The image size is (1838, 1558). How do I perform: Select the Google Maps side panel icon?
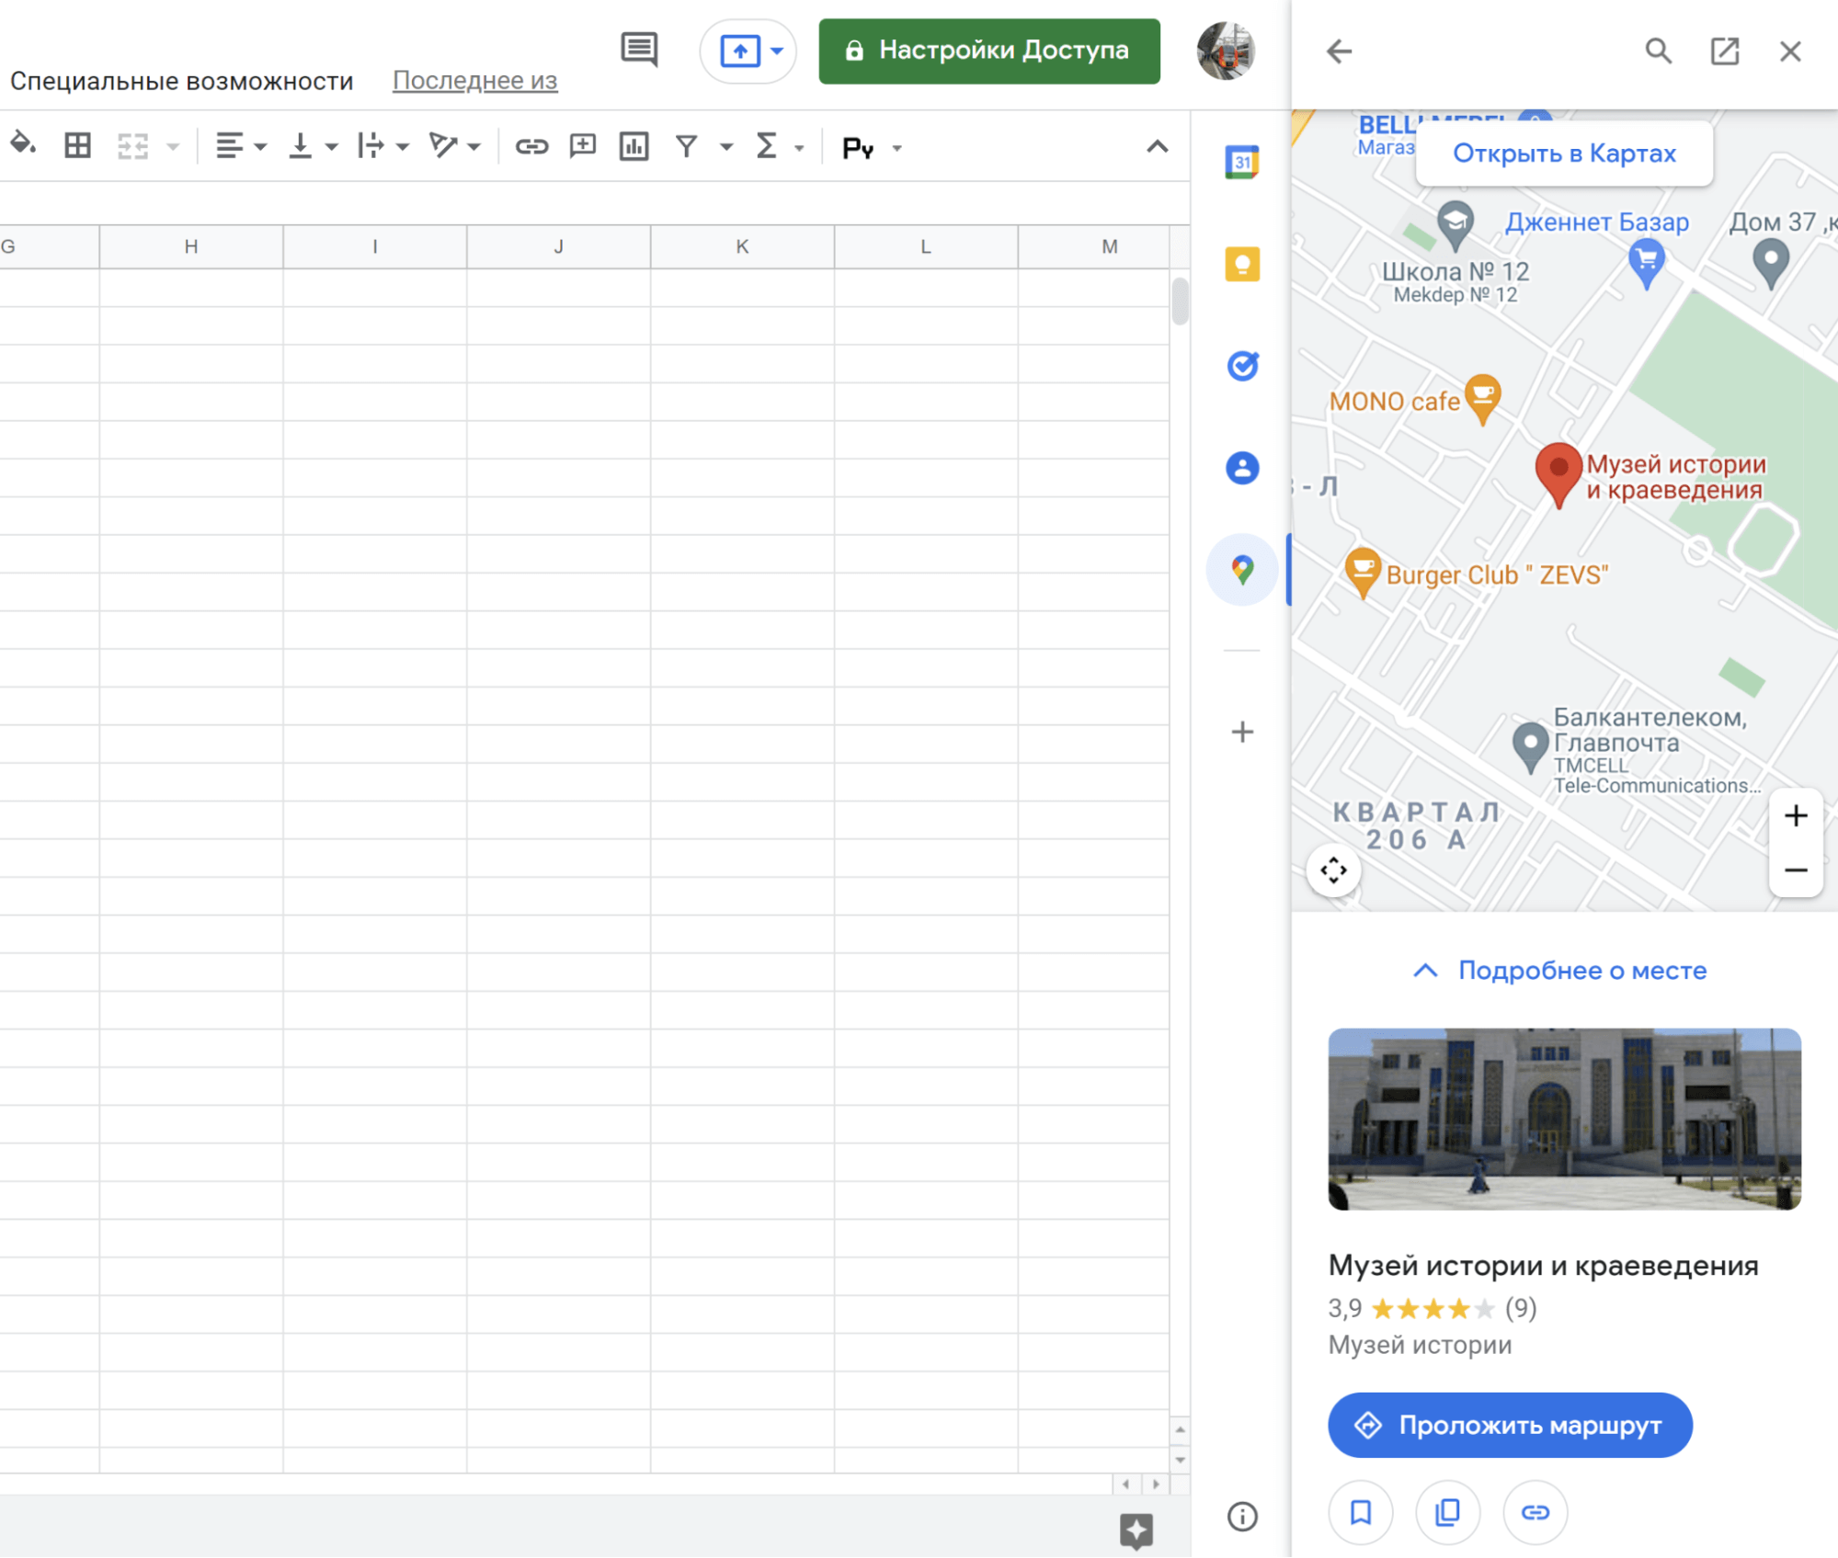click(1242, 570)
